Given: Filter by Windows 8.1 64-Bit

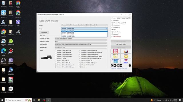Looking at the screenshot, I should [x=55, y=59].
